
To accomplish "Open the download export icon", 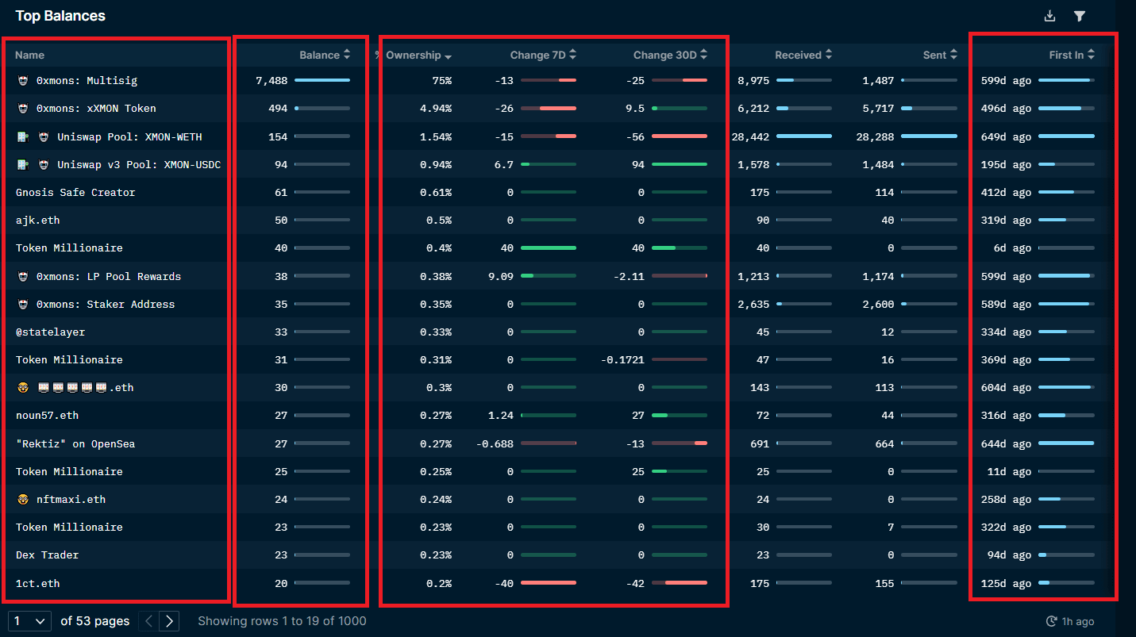I will click(1049, 15).
